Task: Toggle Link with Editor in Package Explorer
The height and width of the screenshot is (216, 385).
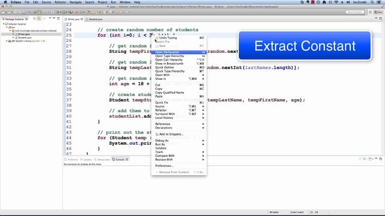Action: (x=39, y=19)
